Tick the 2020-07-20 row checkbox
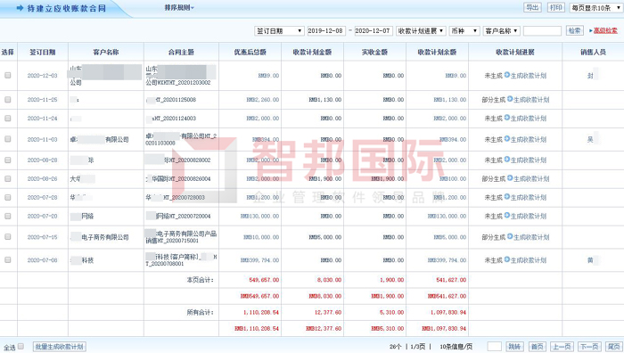Image resolution: width=624 pixels, height=353 pixels. tap(7, 216)
